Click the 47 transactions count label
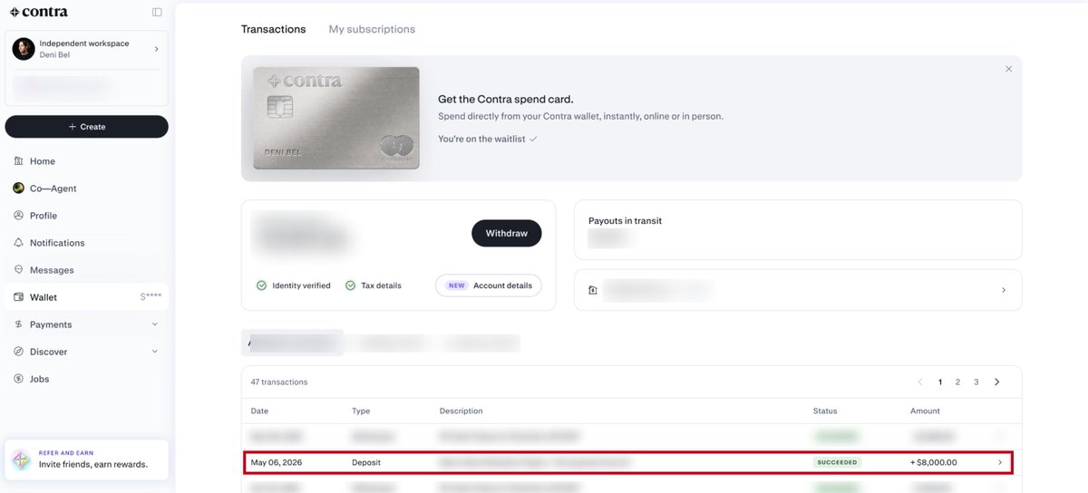Image resolution: width=1088 pixels, height=493 pixels. point(279,382)
